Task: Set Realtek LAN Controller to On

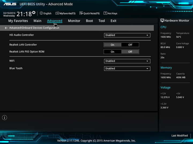Action: 113,45
